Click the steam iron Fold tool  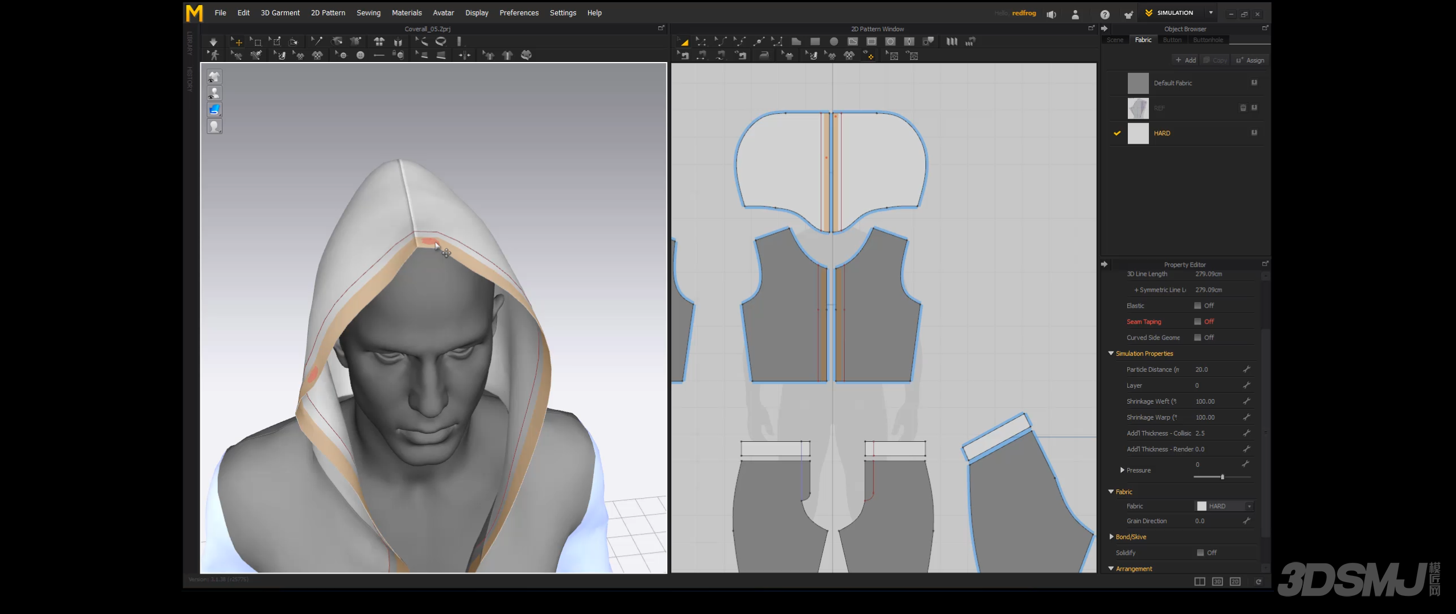coord(764,56)
